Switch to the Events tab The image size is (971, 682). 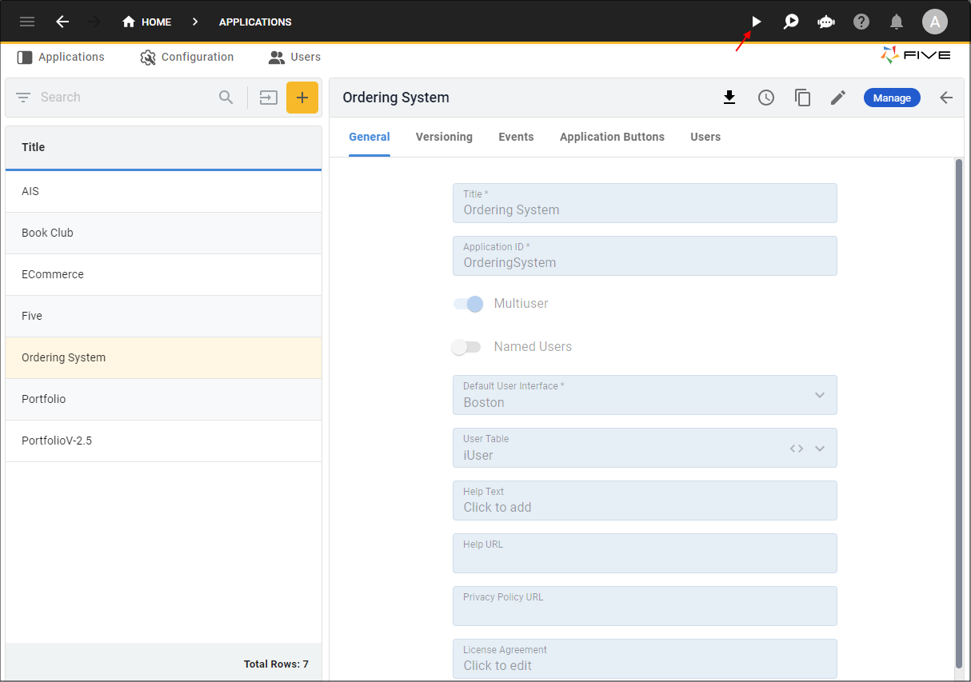pyautogui.click(x=516, y=137)
